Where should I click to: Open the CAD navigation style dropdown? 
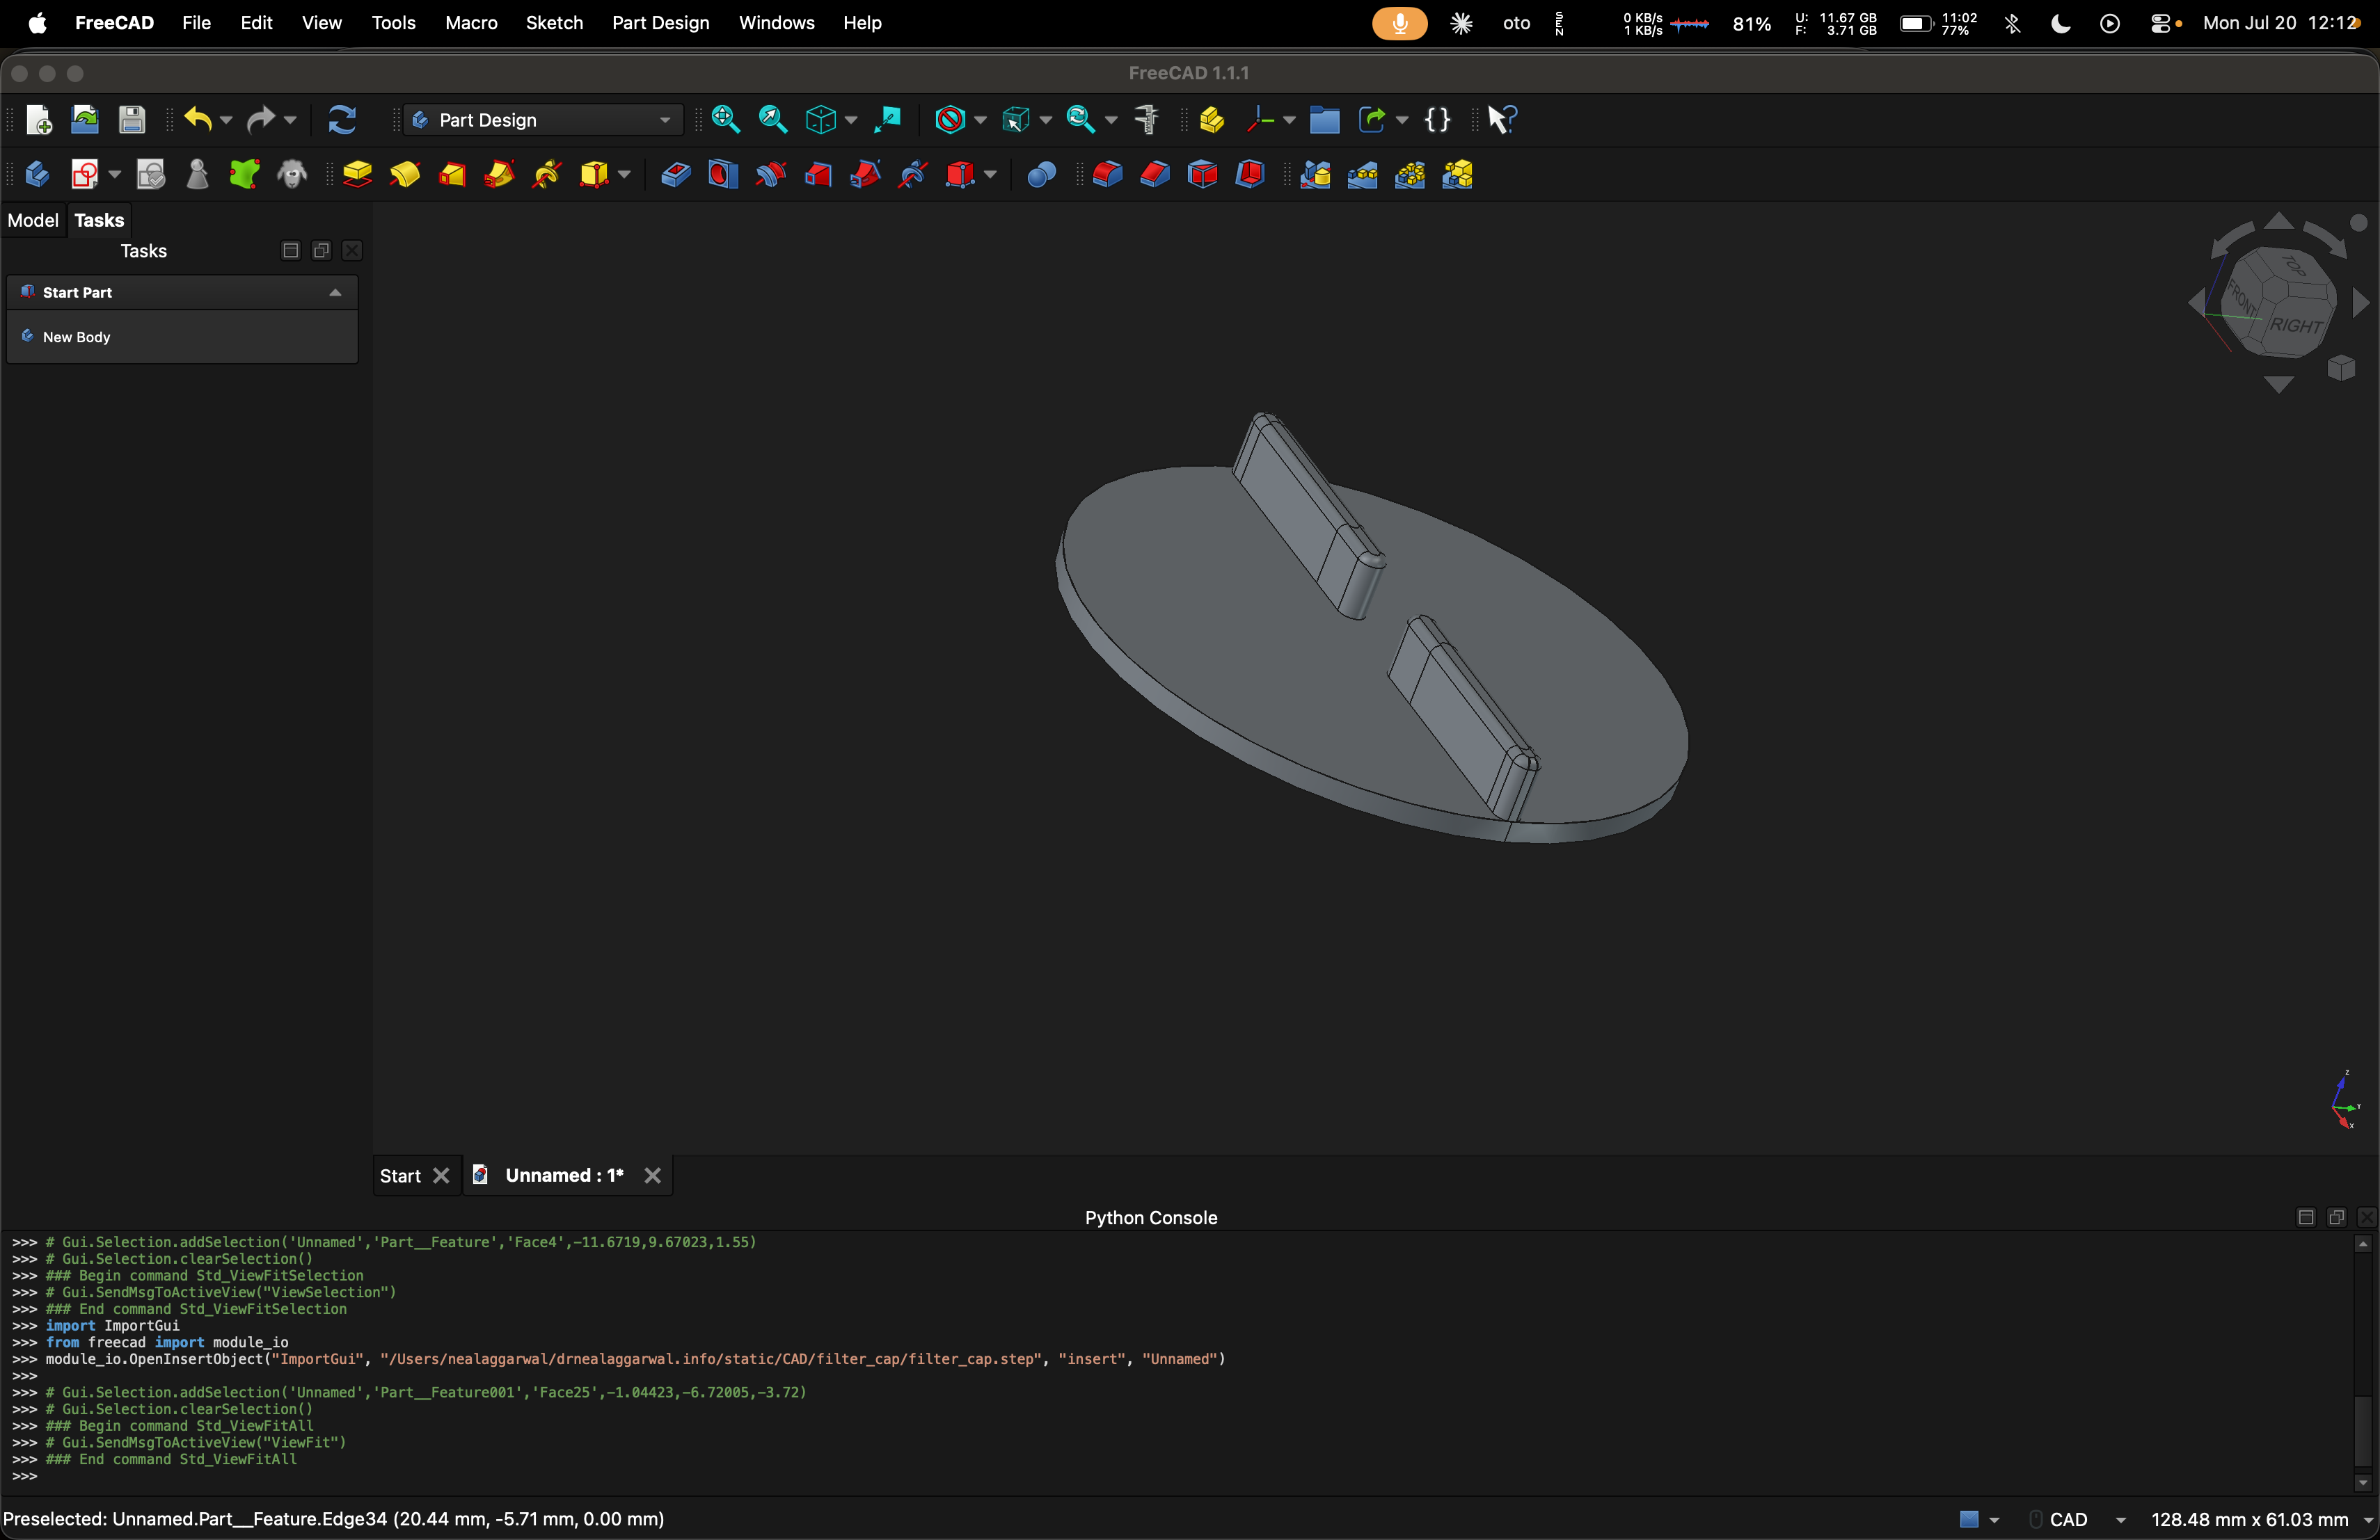[2080, 1519]
